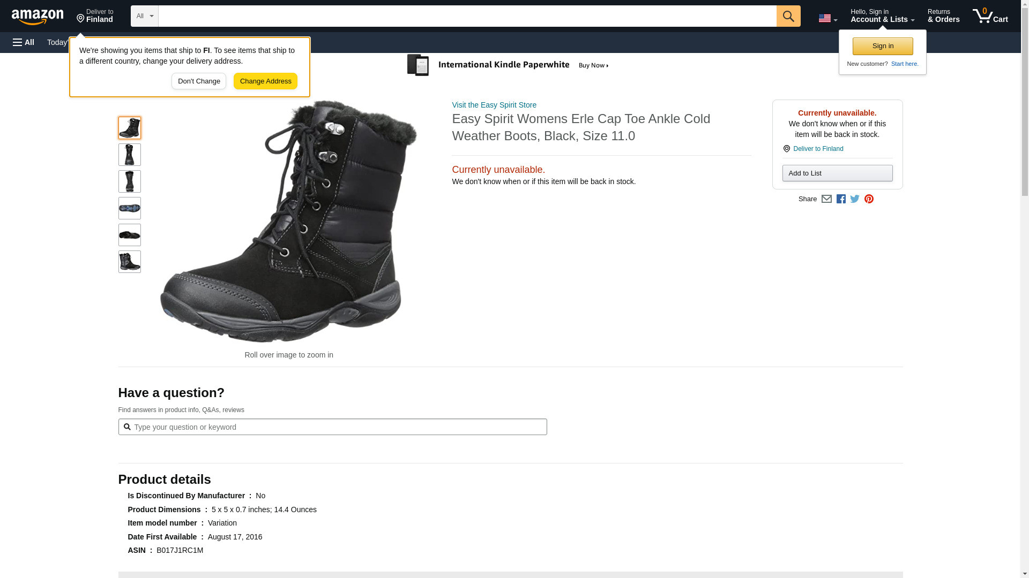This screenshot has height=578, width=1029.
Task: Select the boot sole thumbnail image
Action: point(130,208)
